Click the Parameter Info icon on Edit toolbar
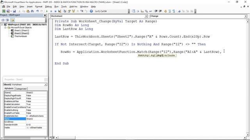 point(146,11)
